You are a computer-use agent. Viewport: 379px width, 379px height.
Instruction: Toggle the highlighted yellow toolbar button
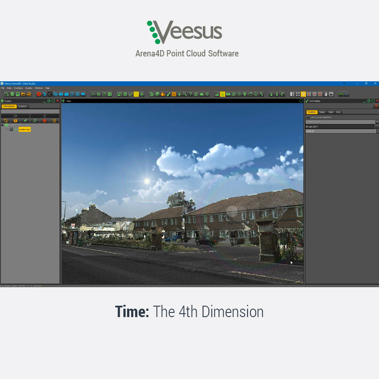137,94
